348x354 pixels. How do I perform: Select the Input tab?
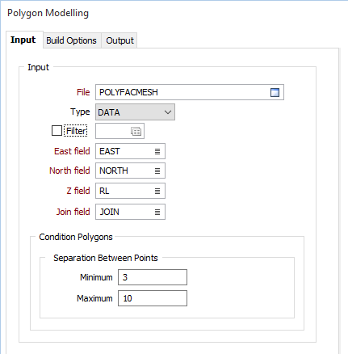coord(23,40)
